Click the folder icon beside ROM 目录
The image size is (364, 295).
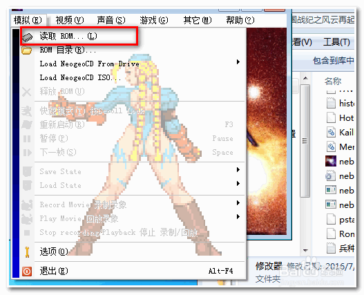(27, 50)
